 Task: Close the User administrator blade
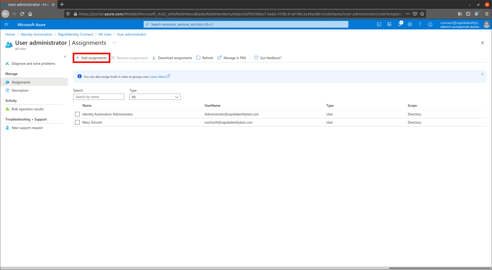(x=483, y=43)
